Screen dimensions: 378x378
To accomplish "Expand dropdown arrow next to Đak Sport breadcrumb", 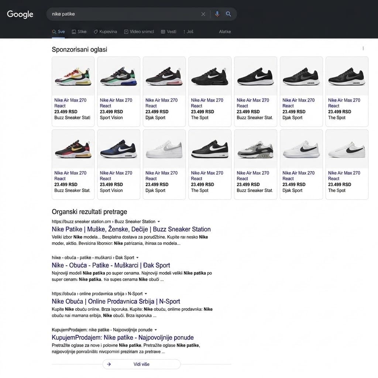I will [x=137, y=258].
